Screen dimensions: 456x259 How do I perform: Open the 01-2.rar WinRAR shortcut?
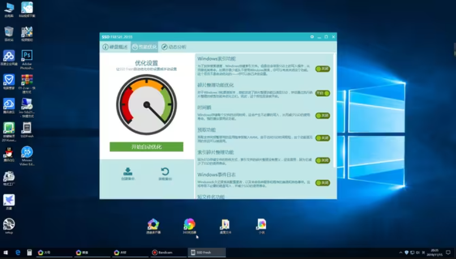tap(27, 84)
